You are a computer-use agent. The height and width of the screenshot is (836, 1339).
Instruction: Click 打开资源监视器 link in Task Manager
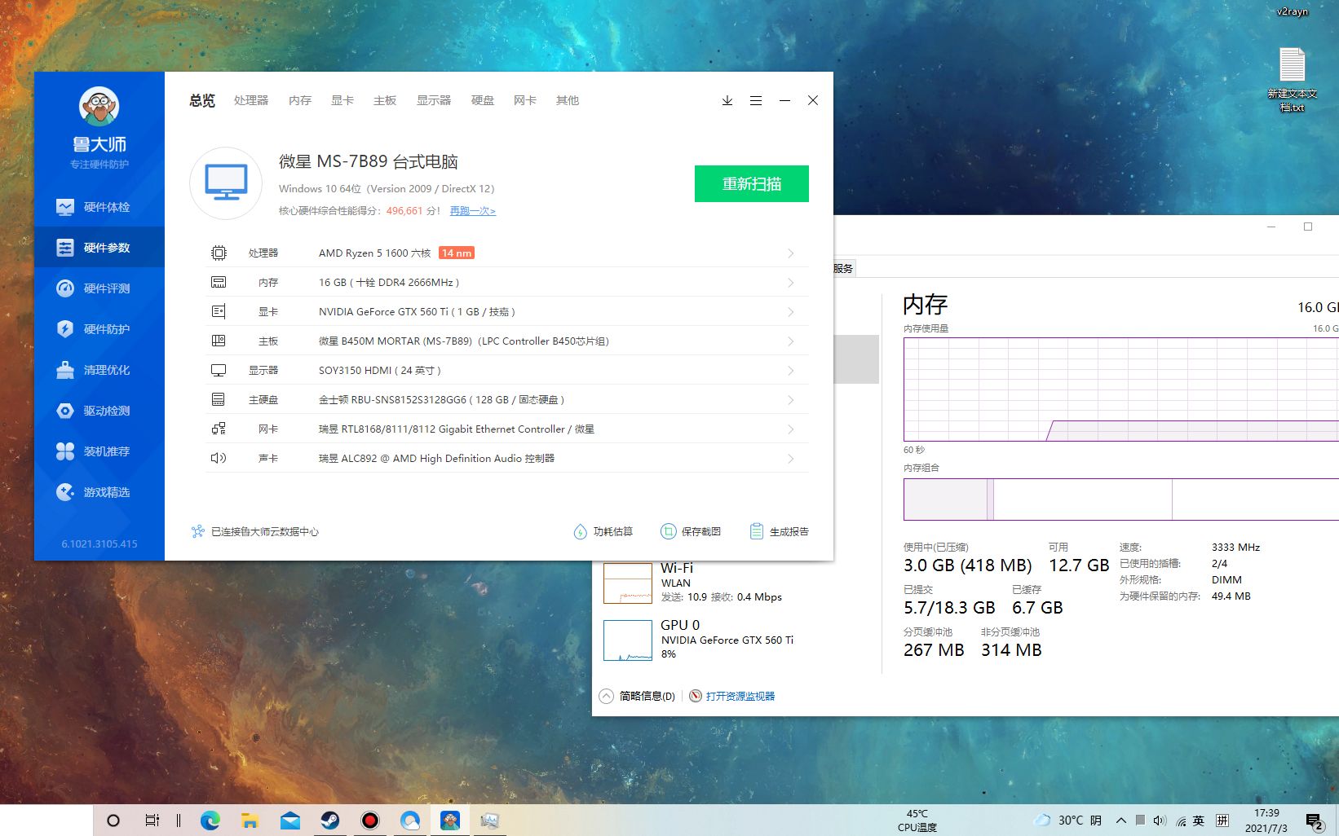point(732,696)
